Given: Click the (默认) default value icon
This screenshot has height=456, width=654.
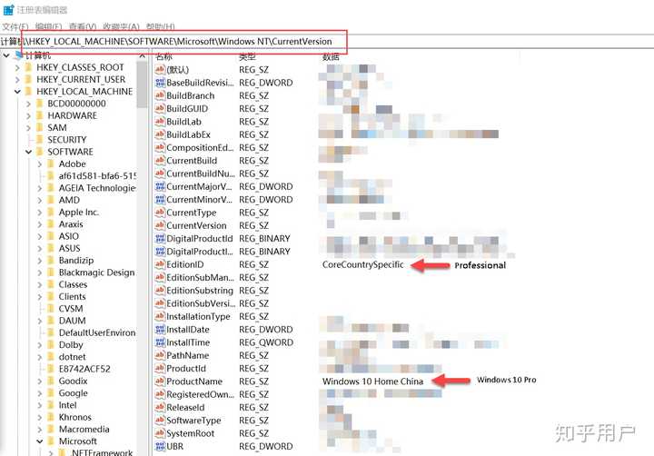Looking at the screenshot, I should pyautogui.click(x=160, y=70).
